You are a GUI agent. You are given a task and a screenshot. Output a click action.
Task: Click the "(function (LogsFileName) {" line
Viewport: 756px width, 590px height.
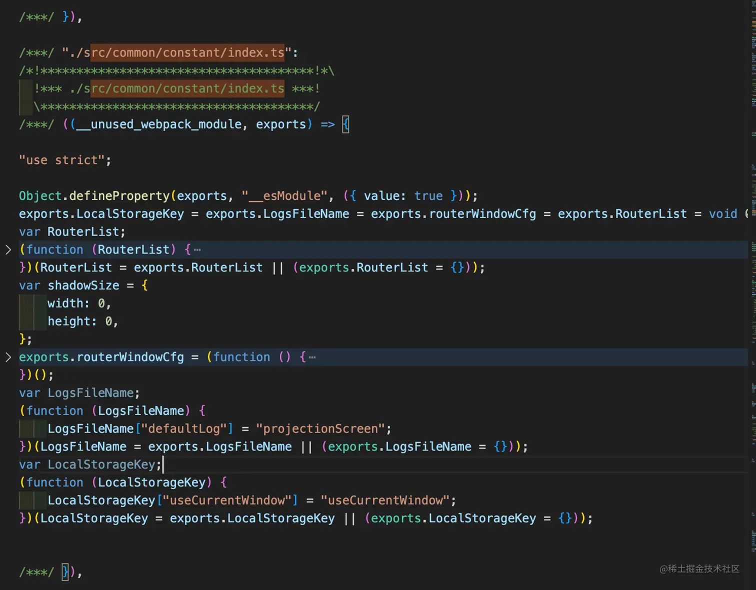click(112, 411)
